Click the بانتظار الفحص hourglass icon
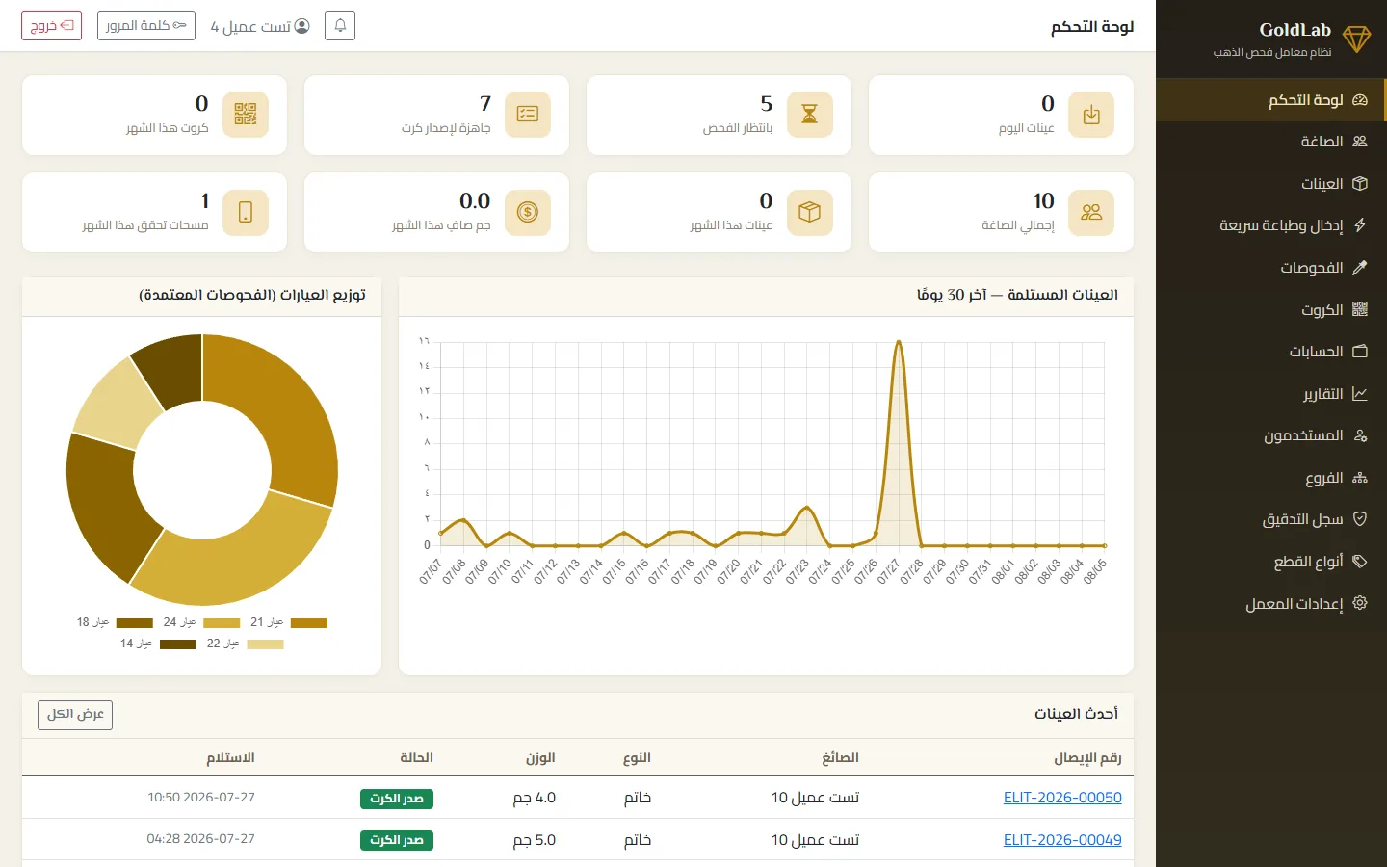Screen dimensions: 1387x867 coord(809,115)
